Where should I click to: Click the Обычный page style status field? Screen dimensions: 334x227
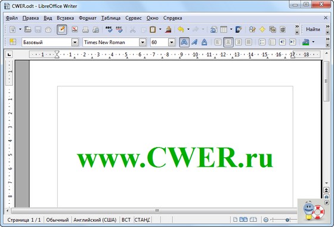[57, 220]
